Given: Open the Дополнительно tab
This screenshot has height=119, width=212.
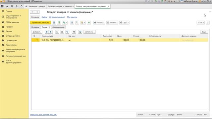Looking at the screenshot, I should pyautogui.click(x=58, y=27).
